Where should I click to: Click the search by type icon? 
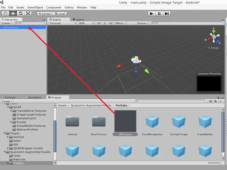[210, 101]
